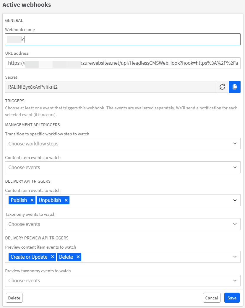Save the webhook configuration
Viewport: 245px width, 308px height.
coord(232,298)
